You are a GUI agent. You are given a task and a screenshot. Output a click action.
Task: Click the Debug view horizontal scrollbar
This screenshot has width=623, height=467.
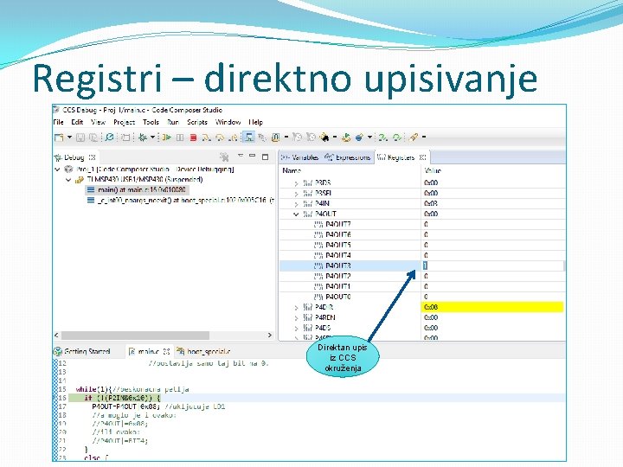point(135,336)
